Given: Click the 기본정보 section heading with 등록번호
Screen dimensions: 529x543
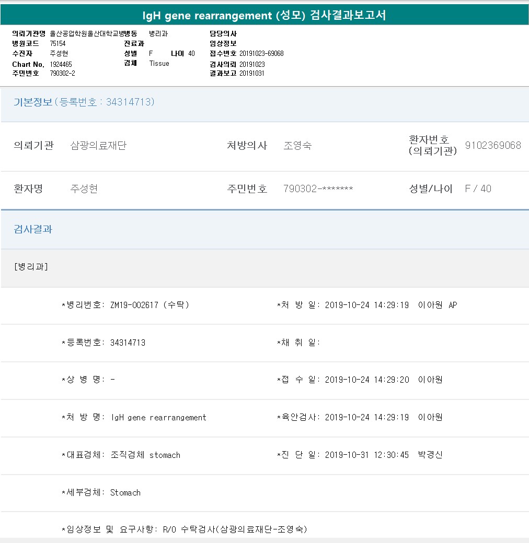Looking at the screenshot, I should pyautogui.click(x=84, y=102).
